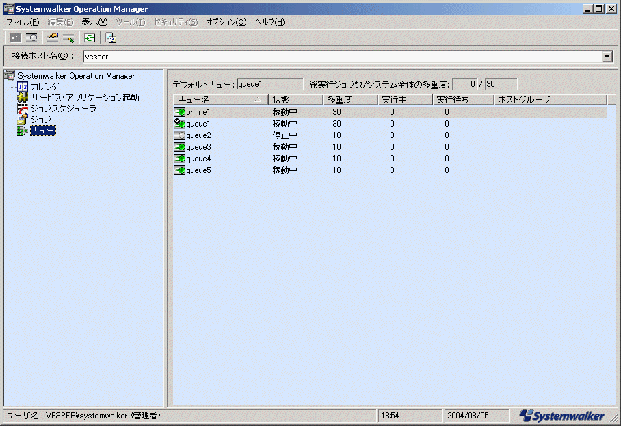Select ジョブスケジューラ in the tree

click(64, 109)
